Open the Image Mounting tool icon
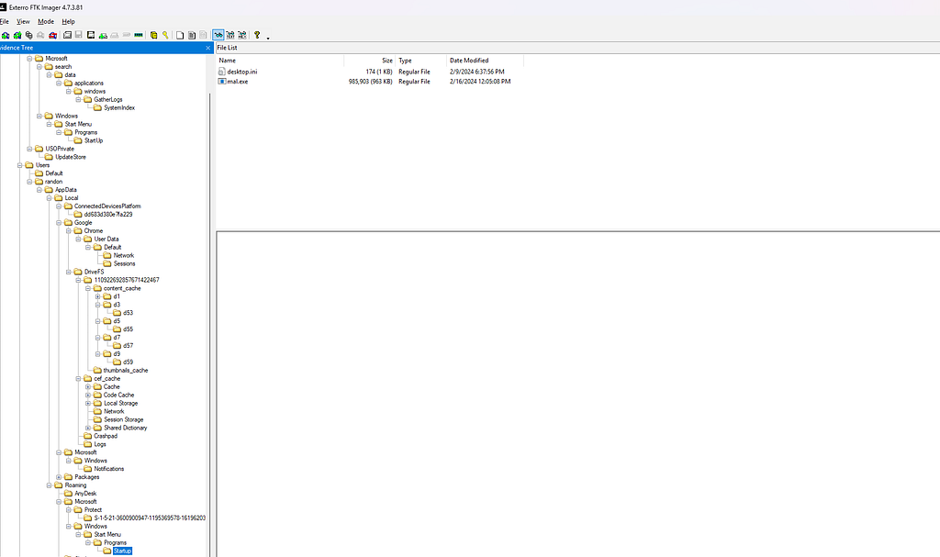The height and width of the screenshot is (557, 940). pos(28,35)
